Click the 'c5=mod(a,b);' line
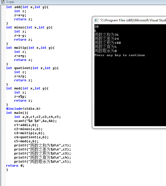The image size is (166, 186). (x=26, y=141)
